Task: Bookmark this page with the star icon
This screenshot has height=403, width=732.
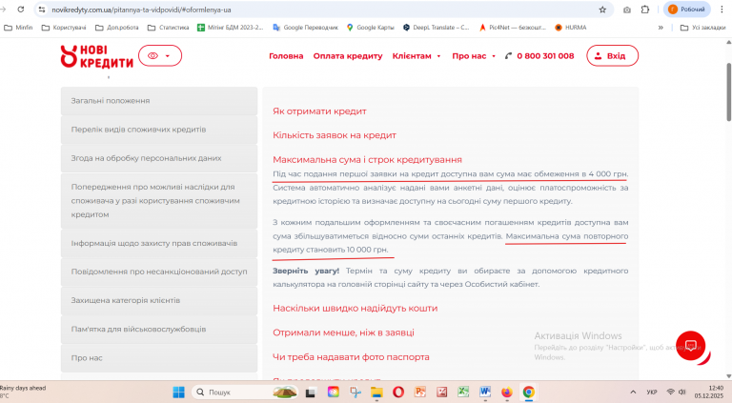Action: pyautogui.click(x=602, y=10)
